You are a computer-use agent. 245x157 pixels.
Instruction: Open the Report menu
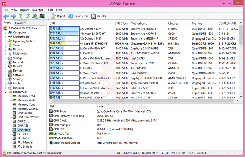pos(24,10)
